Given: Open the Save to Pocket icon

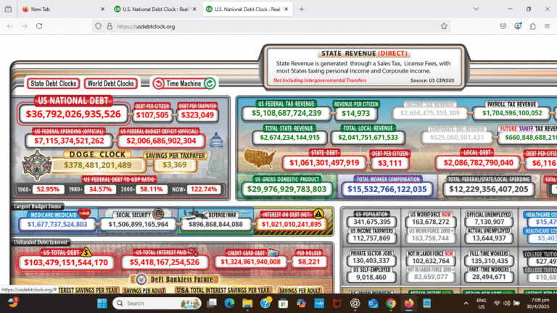Looking at the screenshot, I should (503, 26).
